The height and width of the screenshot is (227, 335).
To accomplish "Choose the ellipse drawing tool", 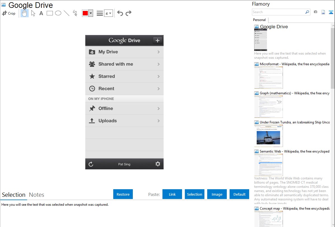I will point(58,13).
